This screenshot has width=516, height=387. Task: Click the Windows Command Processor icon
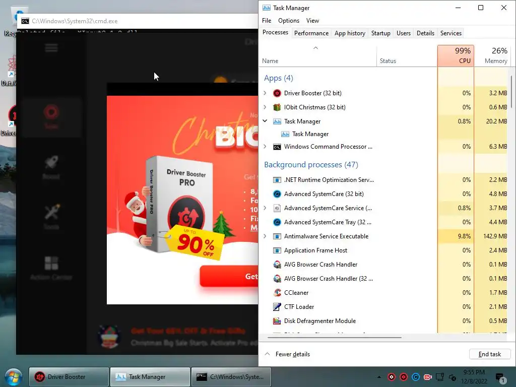277,147
